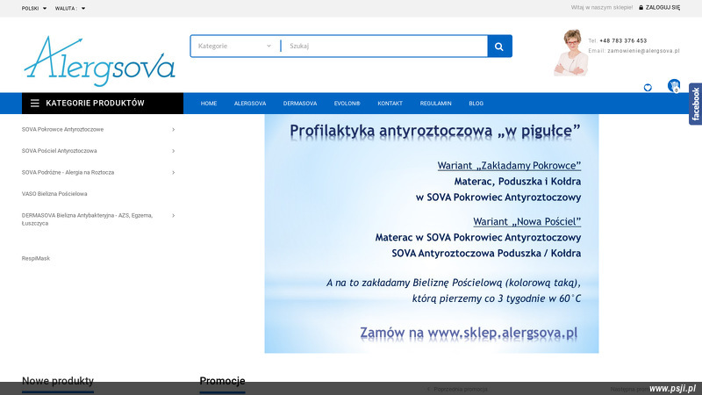Expand SOVA Pokrowce Antyroztoczowe chevron
This screenshot has height=395, width=702.
point(173,129)
